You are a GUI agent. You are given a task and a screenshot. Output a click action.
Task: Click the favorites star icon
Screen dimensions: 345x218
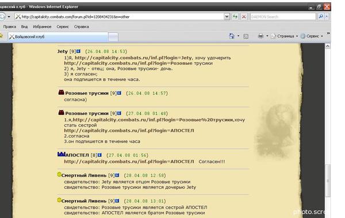(x=1, y=36)
